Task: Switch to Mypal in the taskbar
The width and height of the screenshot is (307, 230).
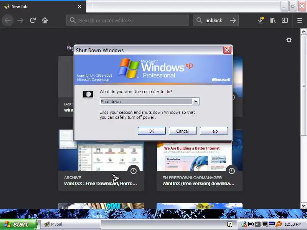Action: pos(71,224)
